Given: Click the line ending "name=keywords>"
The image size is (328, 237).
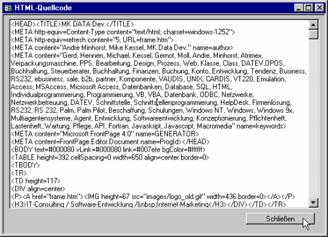Looking at the screenshot, I should [x=148, y=126].
